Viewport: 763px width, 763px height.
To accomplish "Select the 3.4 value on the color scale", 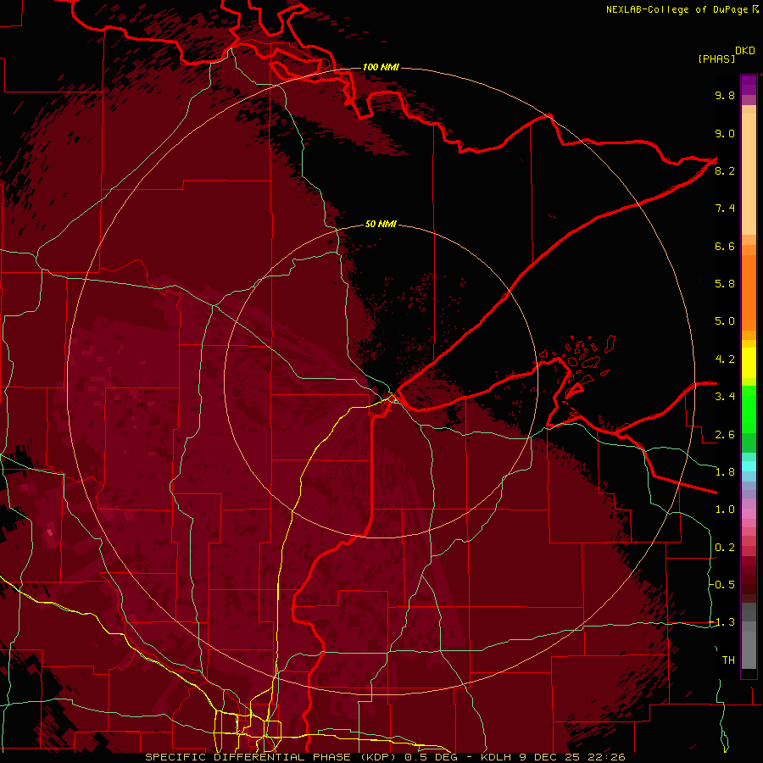I will point(725,397).
